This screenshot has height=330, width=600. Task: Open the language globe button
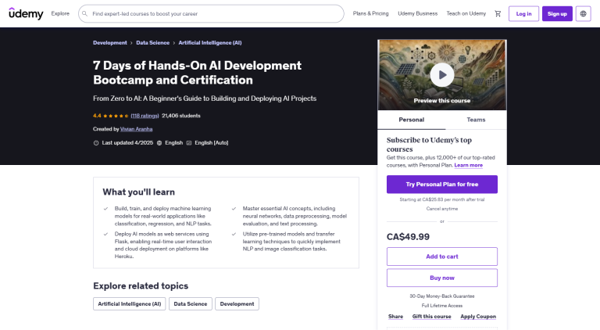[x=583, y=14]
